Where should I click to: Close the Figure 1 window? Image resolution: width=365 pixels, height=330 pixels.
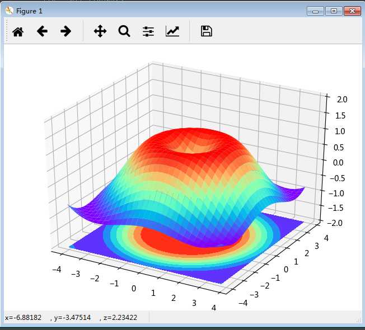pos(353,11)
